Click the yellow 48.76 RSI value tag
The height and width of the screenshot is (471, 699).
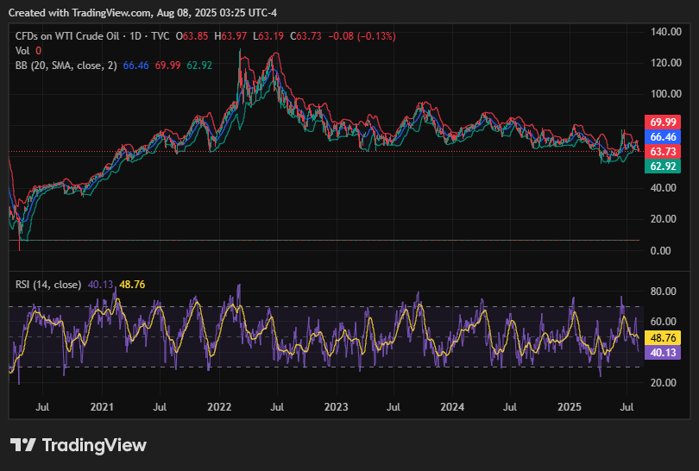pyautogui.click(x=663, y=338)
